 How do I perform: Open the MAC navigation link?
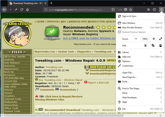(64, 22)
